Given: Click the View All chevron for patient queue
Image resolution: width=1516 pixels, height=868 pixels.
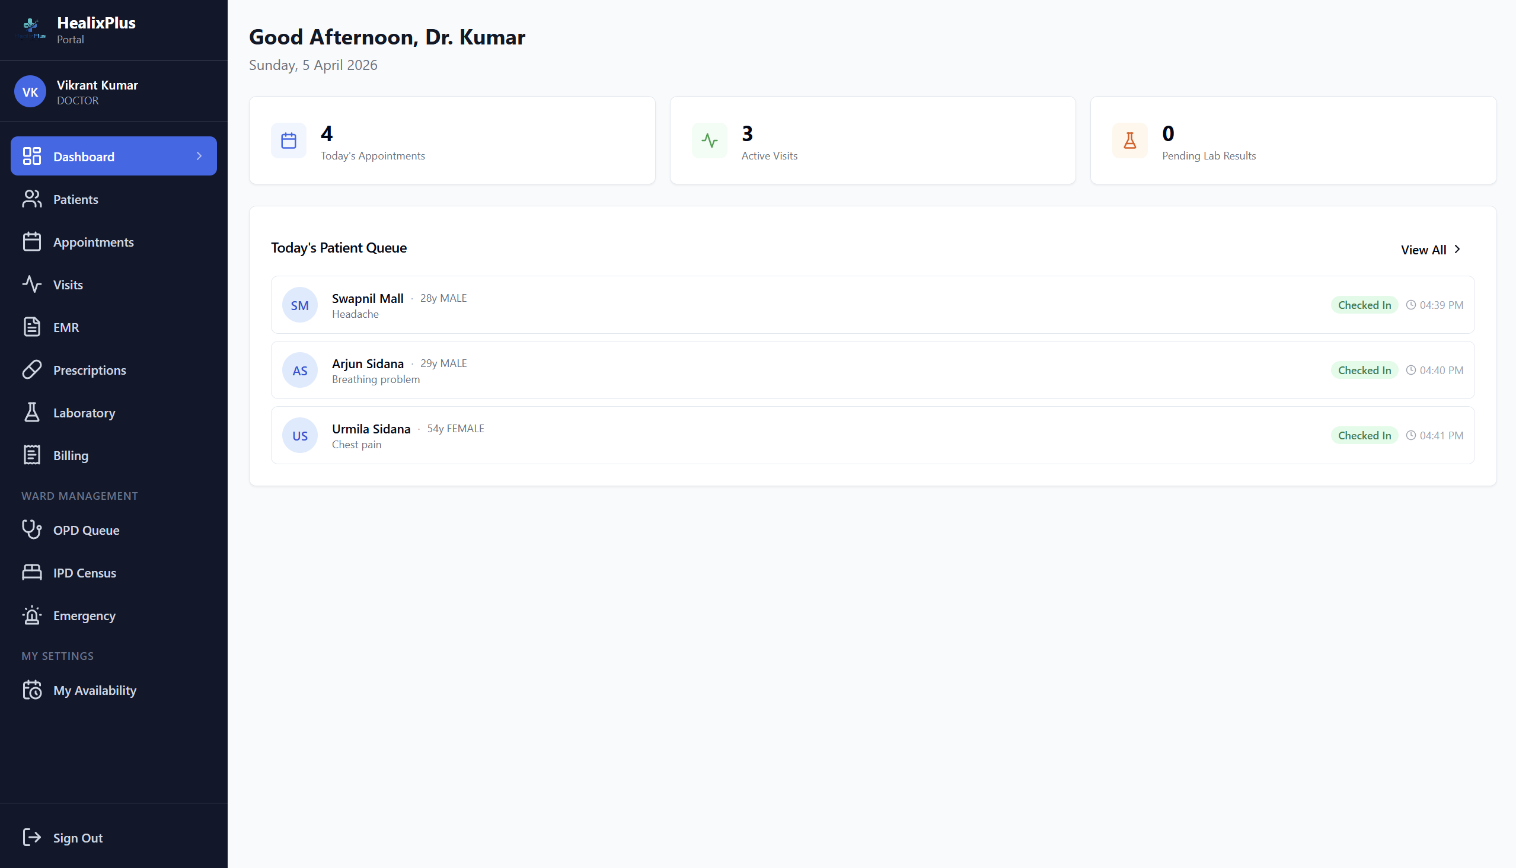Looking at the screenshot, I should point(1458,249).
